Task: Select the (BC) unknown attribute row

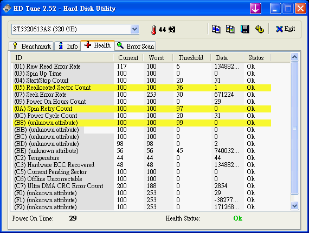Action: tap(142, 137)
